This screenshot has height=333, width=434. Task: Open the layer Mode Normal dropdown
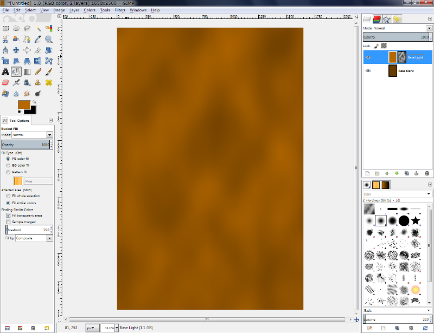pyautogui.click(x=429, y=28)
